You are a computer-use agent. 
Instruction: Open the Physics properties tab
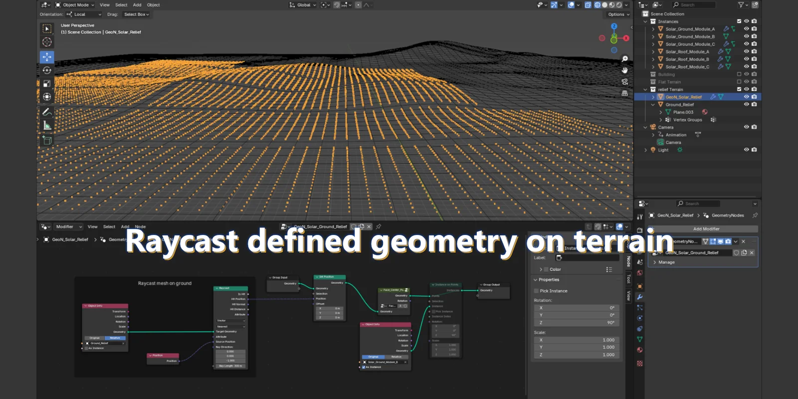point(640,318)
